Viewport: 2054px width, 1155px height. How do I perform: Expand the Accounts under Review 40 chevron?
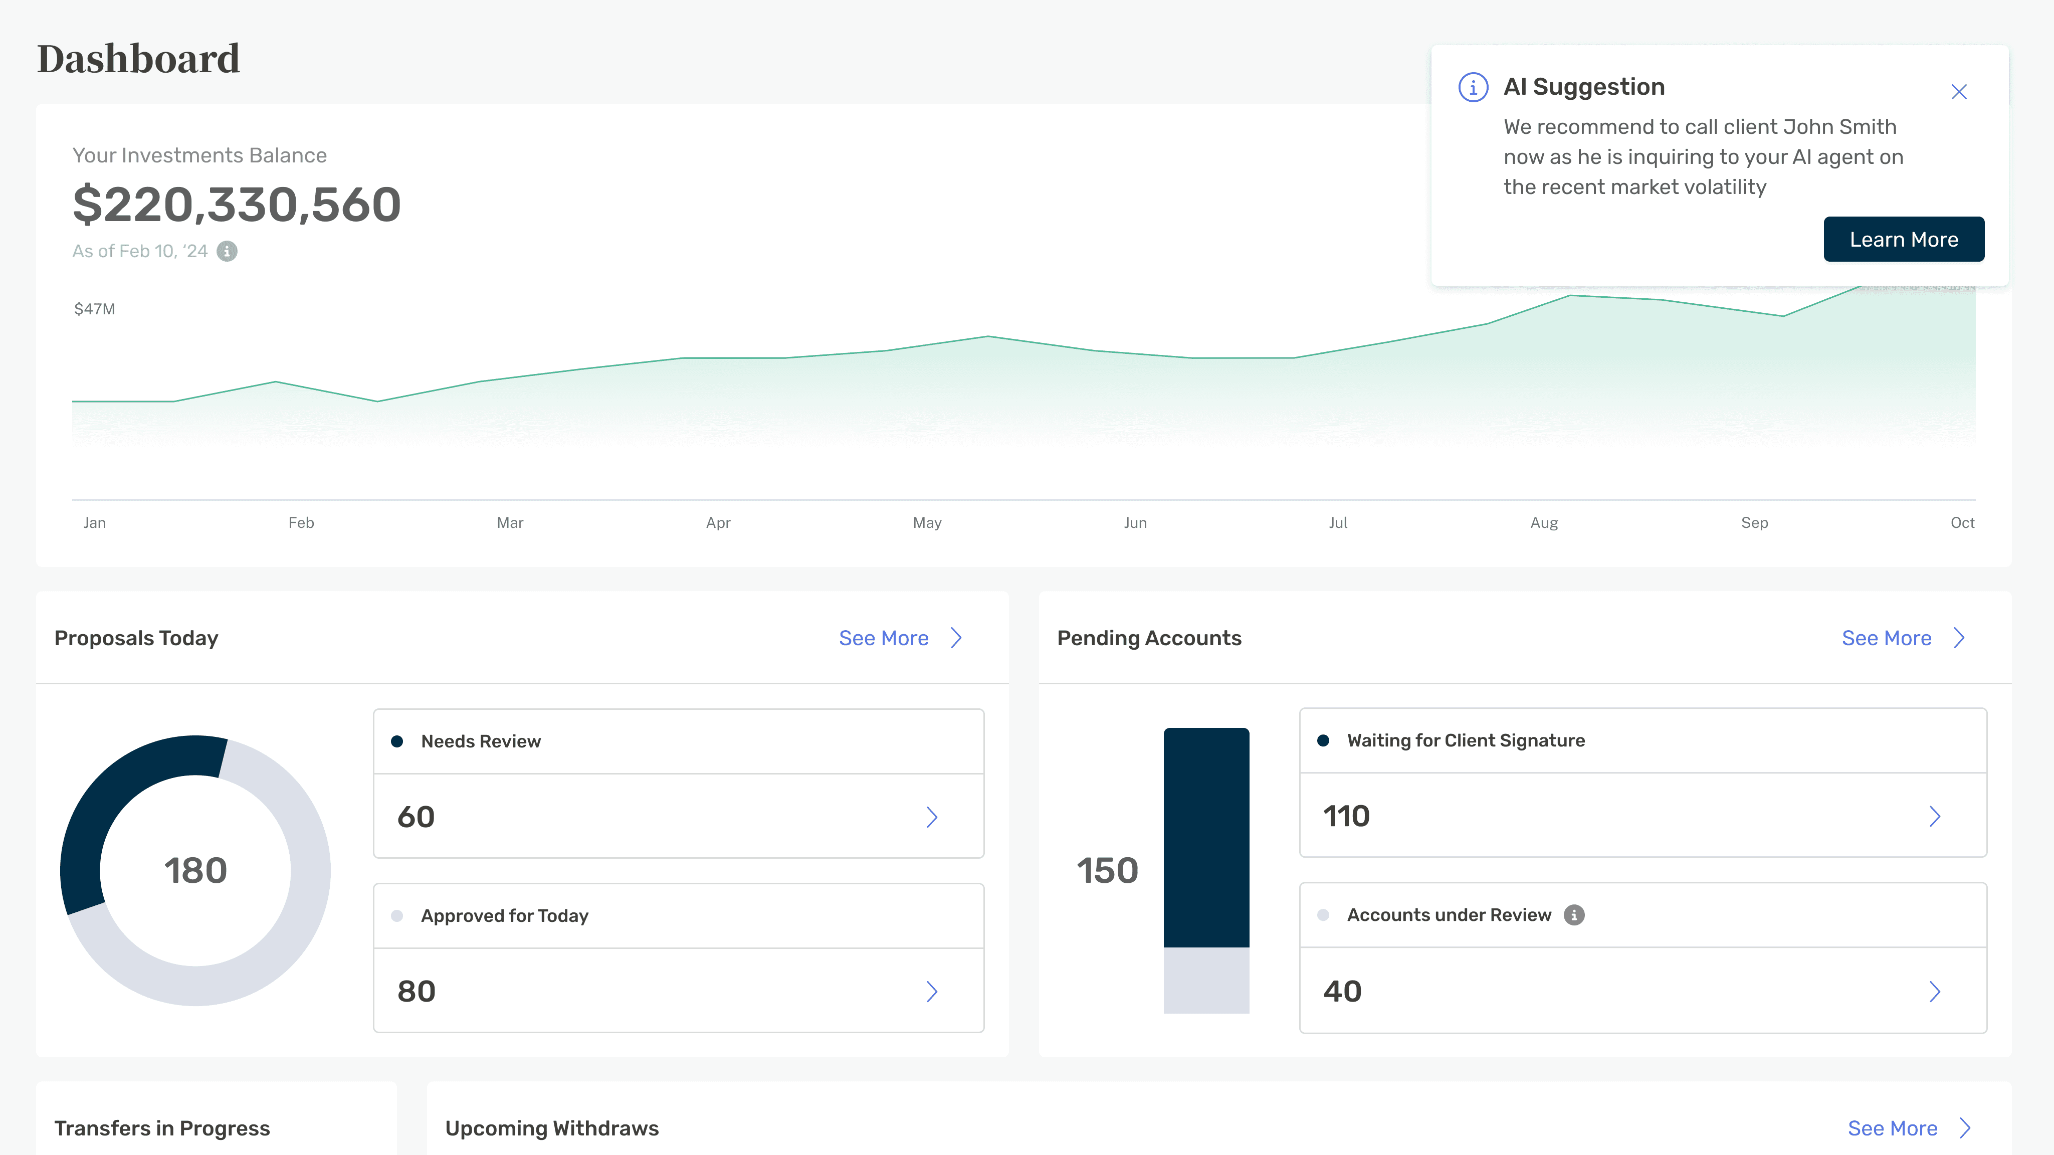click(x=1934, y=992)
